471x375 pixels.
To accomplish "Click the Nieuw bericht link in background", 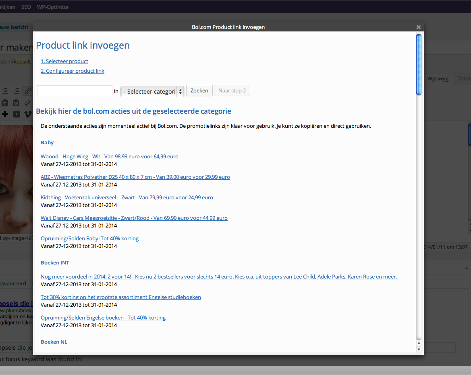I will point(14,27).
